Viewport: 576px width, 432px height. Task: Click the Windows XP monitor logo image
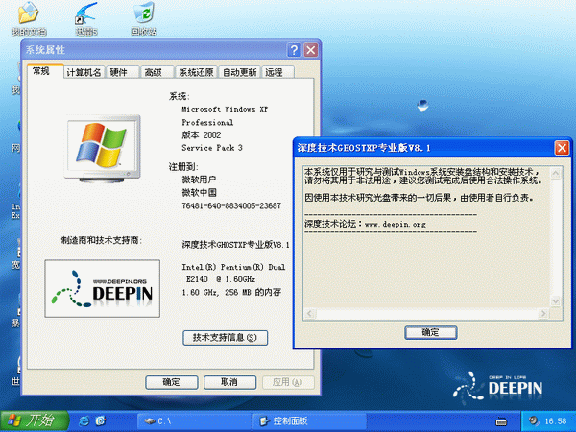click(103, 149)
